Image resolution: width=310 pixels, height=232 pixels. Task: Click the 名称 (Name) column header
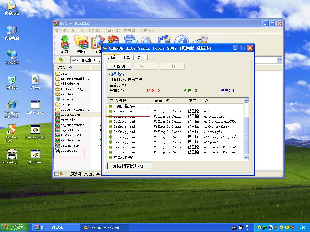[62, 68]
